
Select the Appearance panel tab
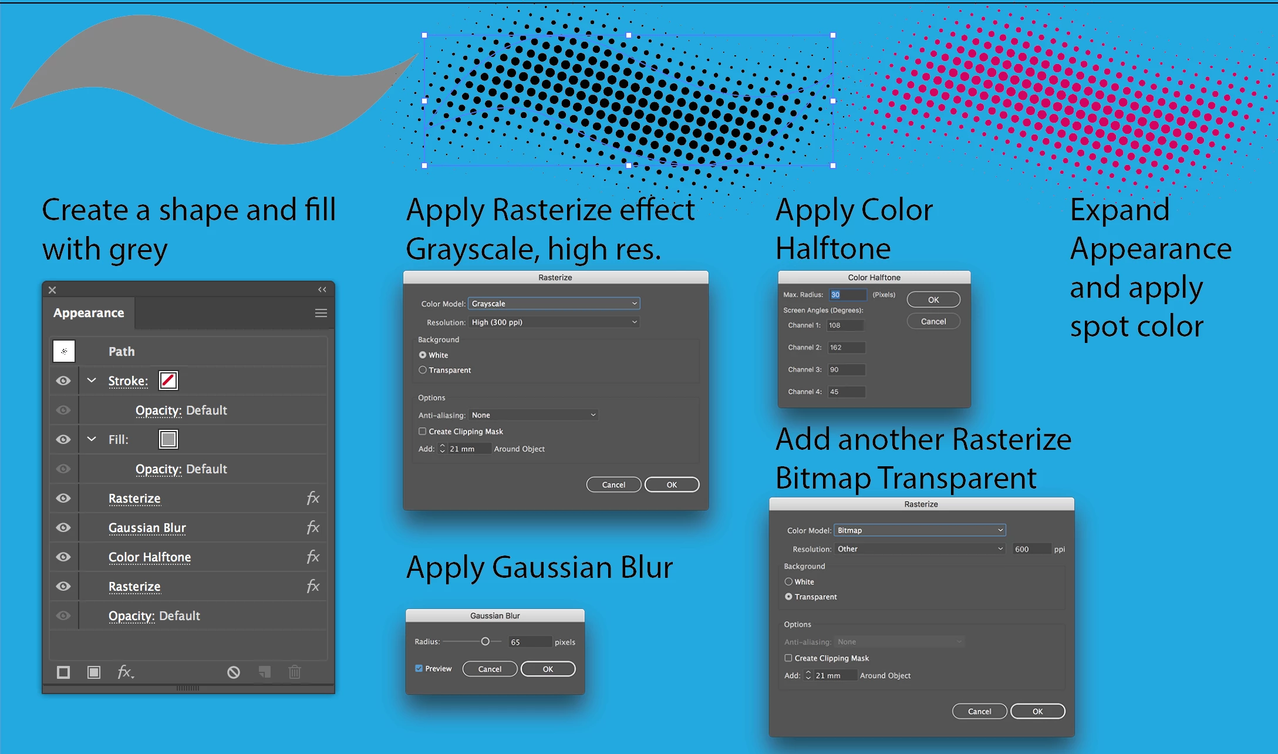89,313
